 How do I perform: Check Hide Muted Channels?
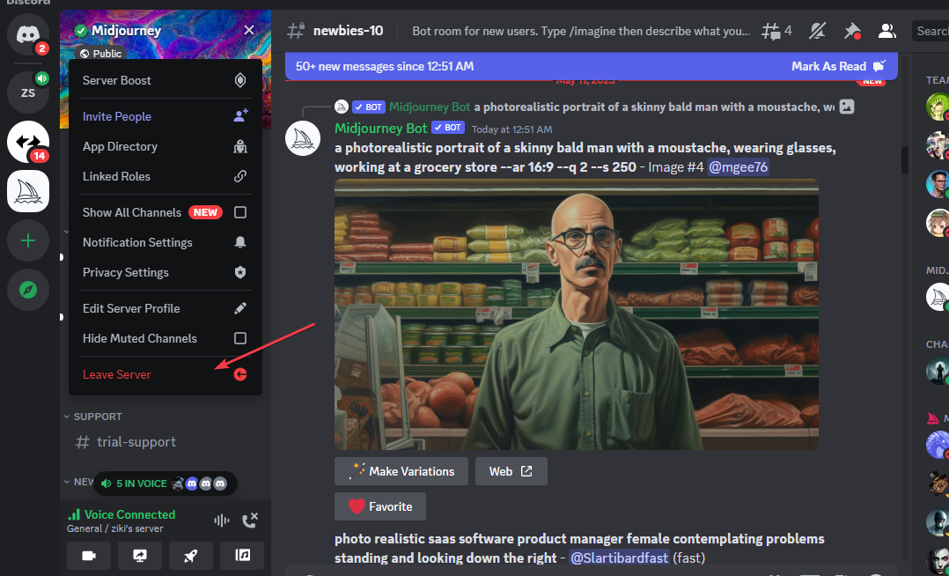click(240, 338)
